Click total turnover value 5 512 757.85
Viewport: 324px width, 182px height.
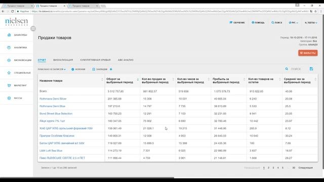pos(115,91)
